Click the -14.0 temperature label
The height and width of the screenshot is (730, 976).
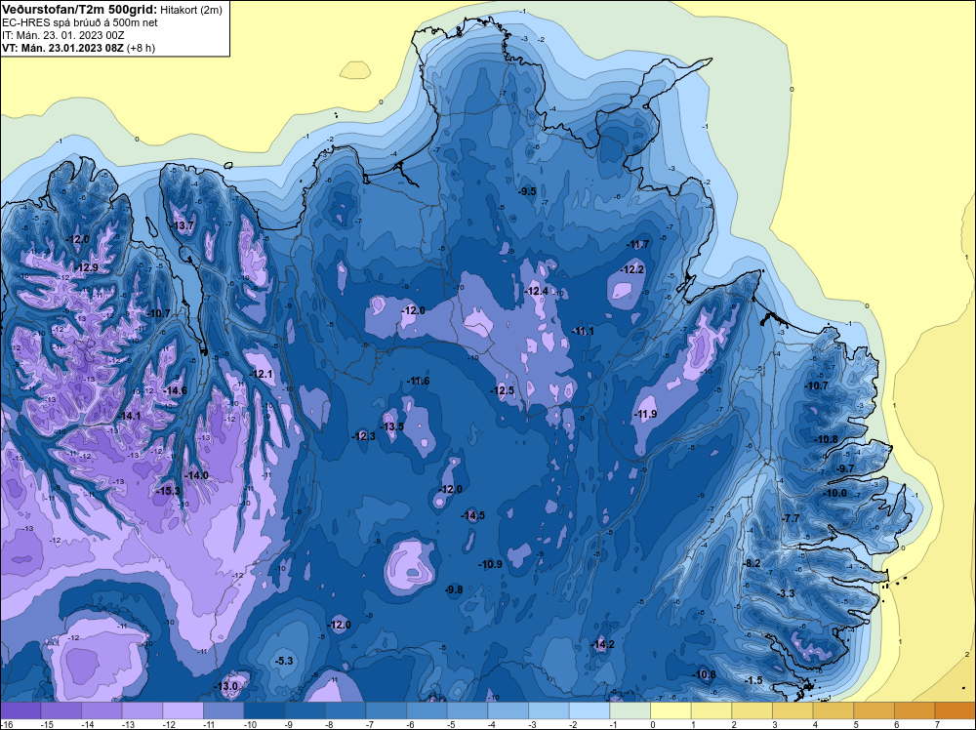coord(197,475)
